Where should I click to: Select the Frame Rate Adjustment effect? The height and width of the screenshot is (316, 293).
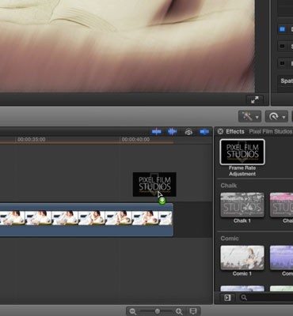242,152
